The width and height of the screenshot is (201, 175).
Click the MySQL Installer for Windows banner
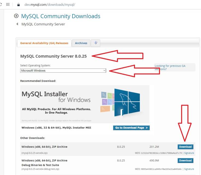pos(85,104)
